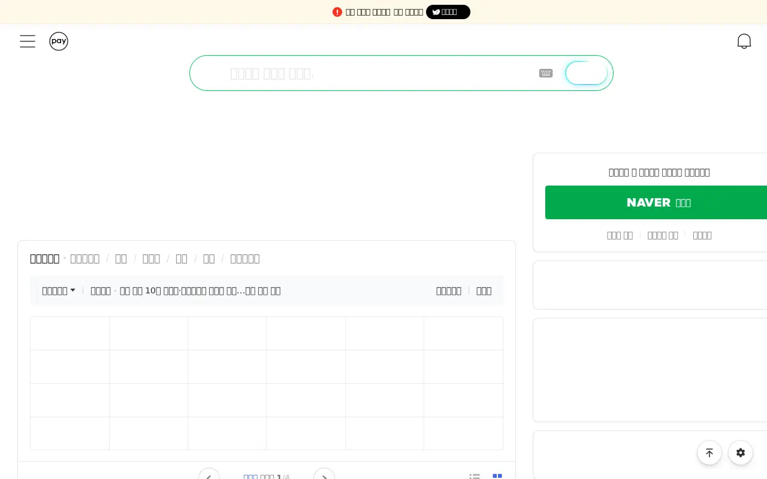Click the scroll-to-top arrow button
The image size is (767, 479).
[x=709, y=453]
